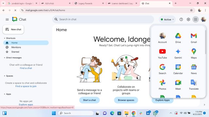Click the Windows taskbar Search box

coord(76,113)
